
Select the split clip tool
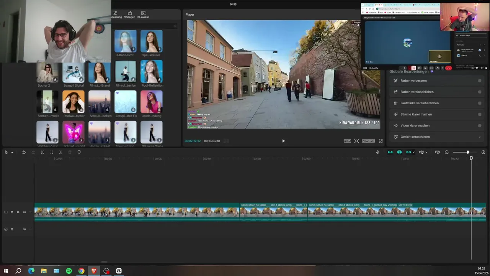42,152
